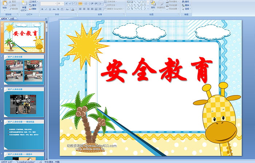Open the Line Spacing dropdown

(x=101, y=3)
